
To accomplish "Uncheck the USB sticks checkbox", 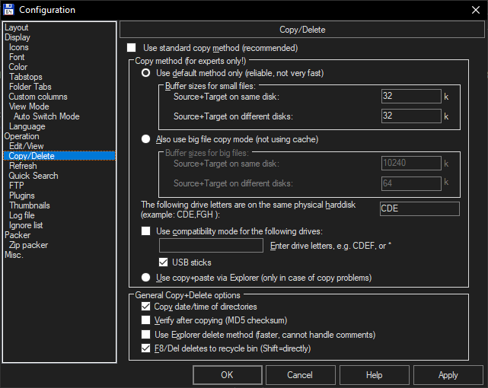I will [164, 262].
